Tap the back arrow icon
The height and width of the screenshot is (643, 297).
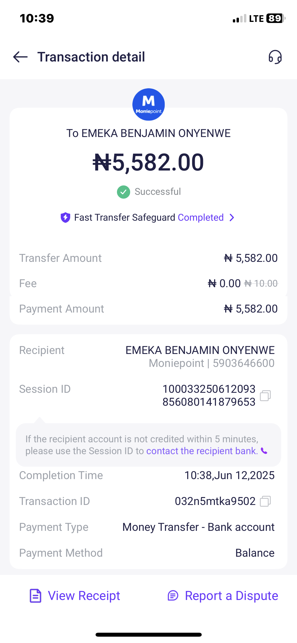[20, 57]
